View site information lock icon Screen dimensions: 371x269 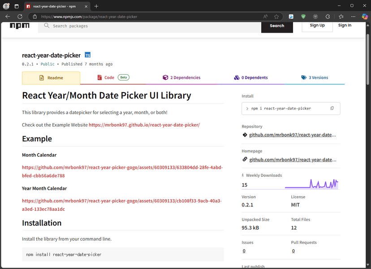[x=35, y=17]
